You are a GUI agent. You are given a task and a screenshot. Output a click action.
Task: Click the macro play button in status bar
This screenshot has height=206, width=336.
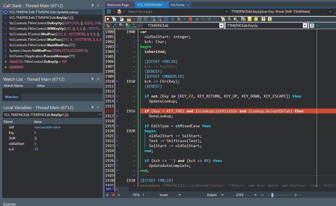click(108, 195)
